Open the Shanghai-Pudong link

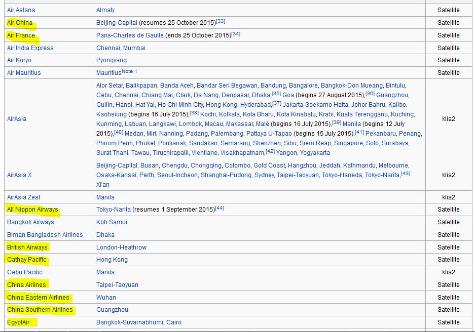point(226,176)
